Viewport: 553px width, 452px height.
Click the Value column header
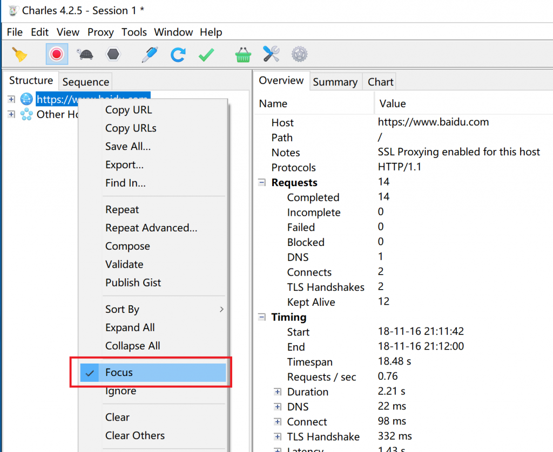click(x=464, y=104)
